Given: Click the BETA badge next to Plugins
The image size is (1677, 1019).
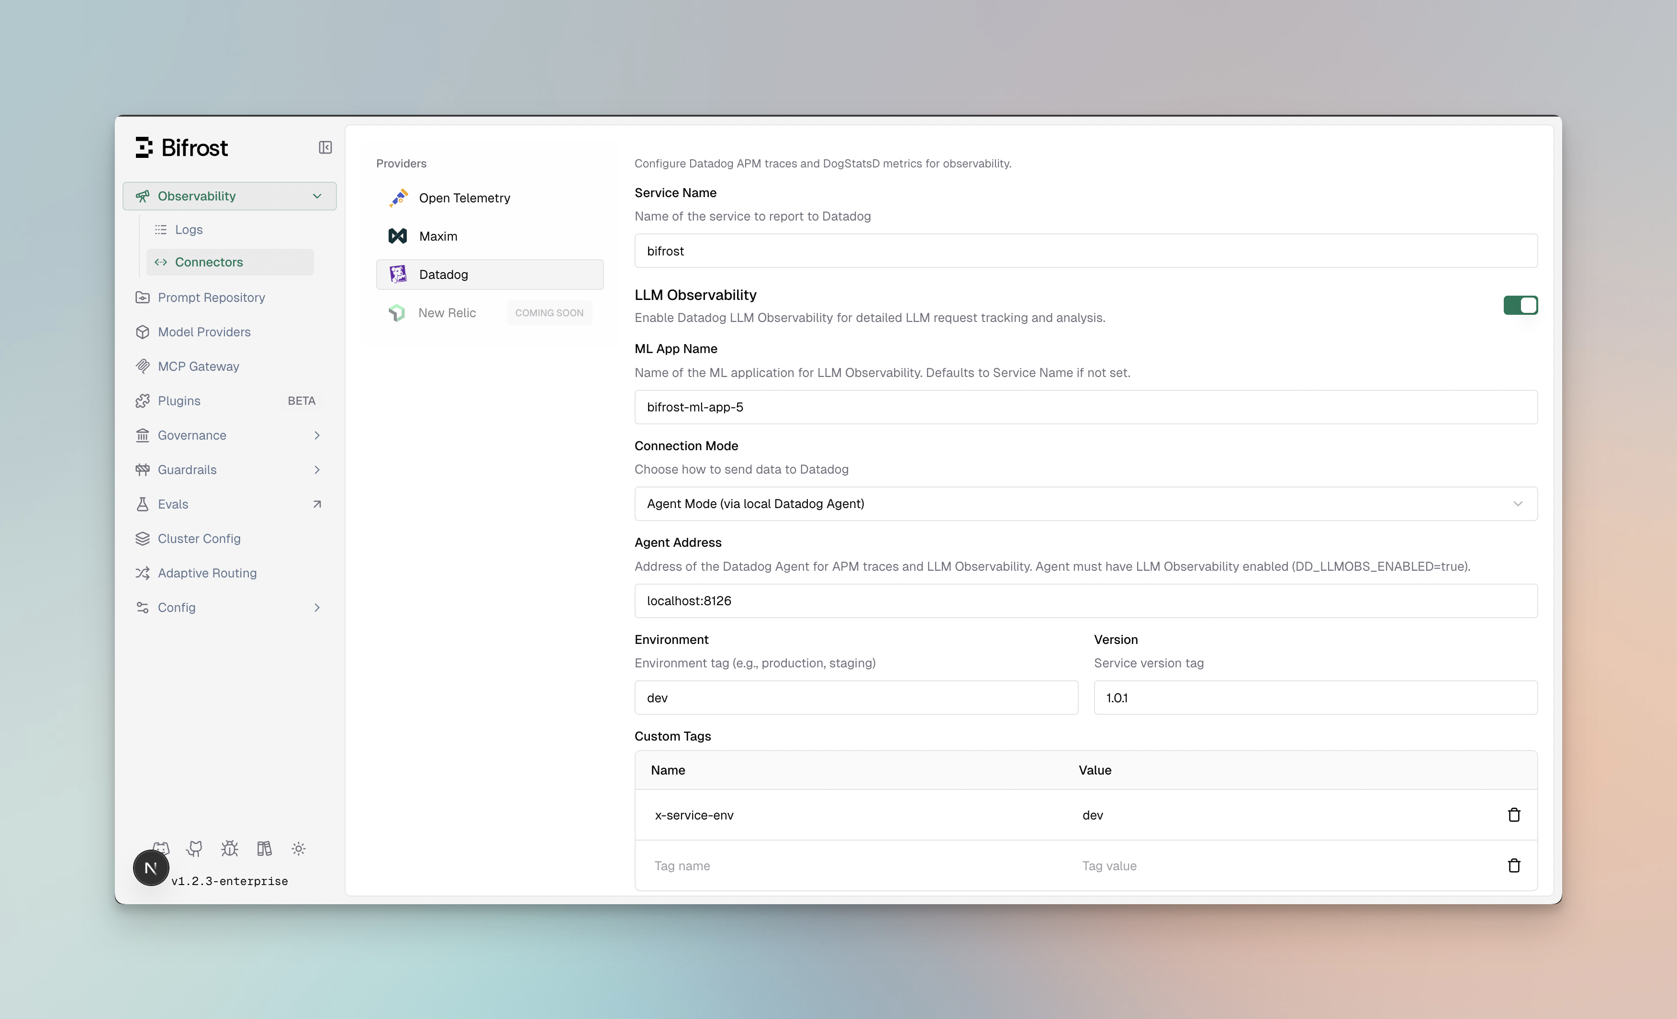Looking at the screenshot, I should point(302,400).
